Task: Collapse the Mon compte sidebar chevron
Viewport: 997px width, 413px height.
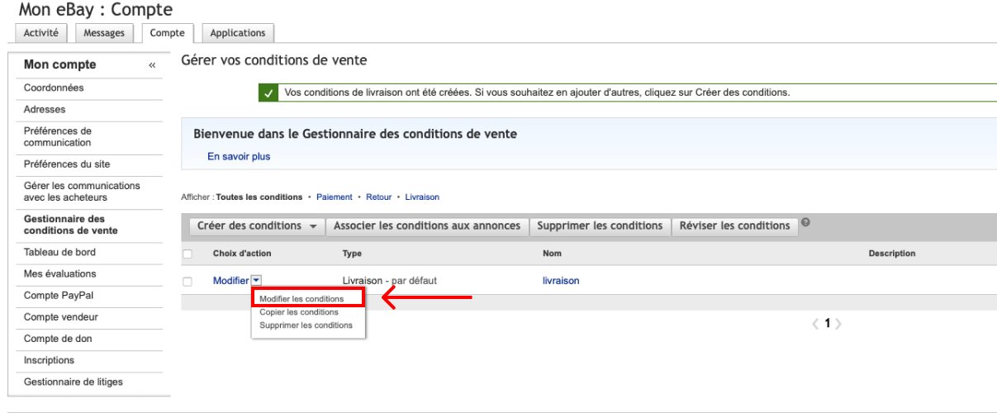Action: tap(152, 65)
